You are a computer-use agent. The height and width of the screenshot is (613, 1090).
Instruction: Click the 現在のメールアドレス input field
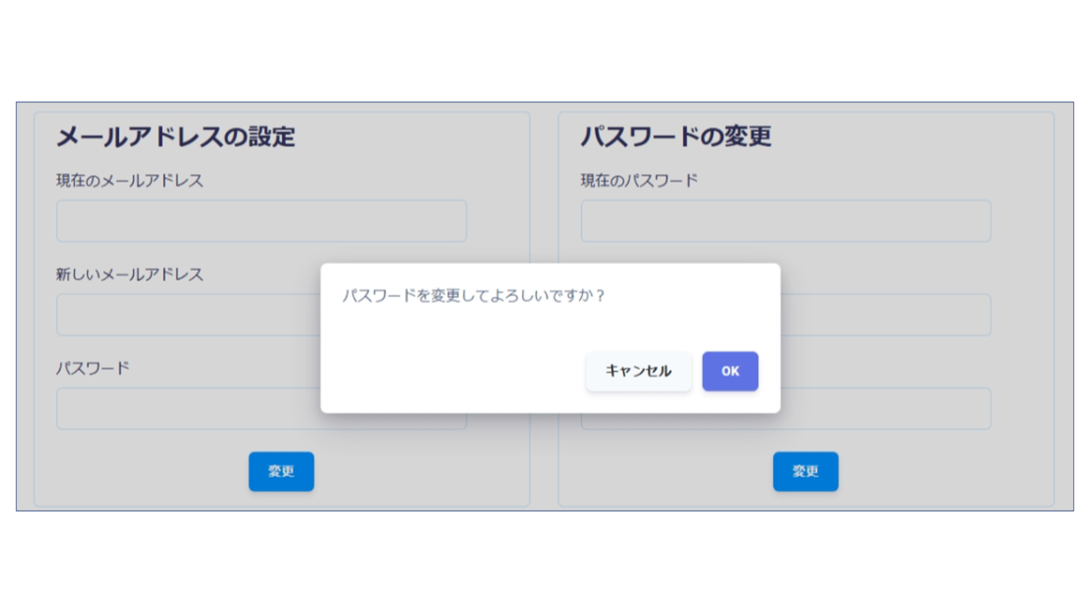click(261, 221)
